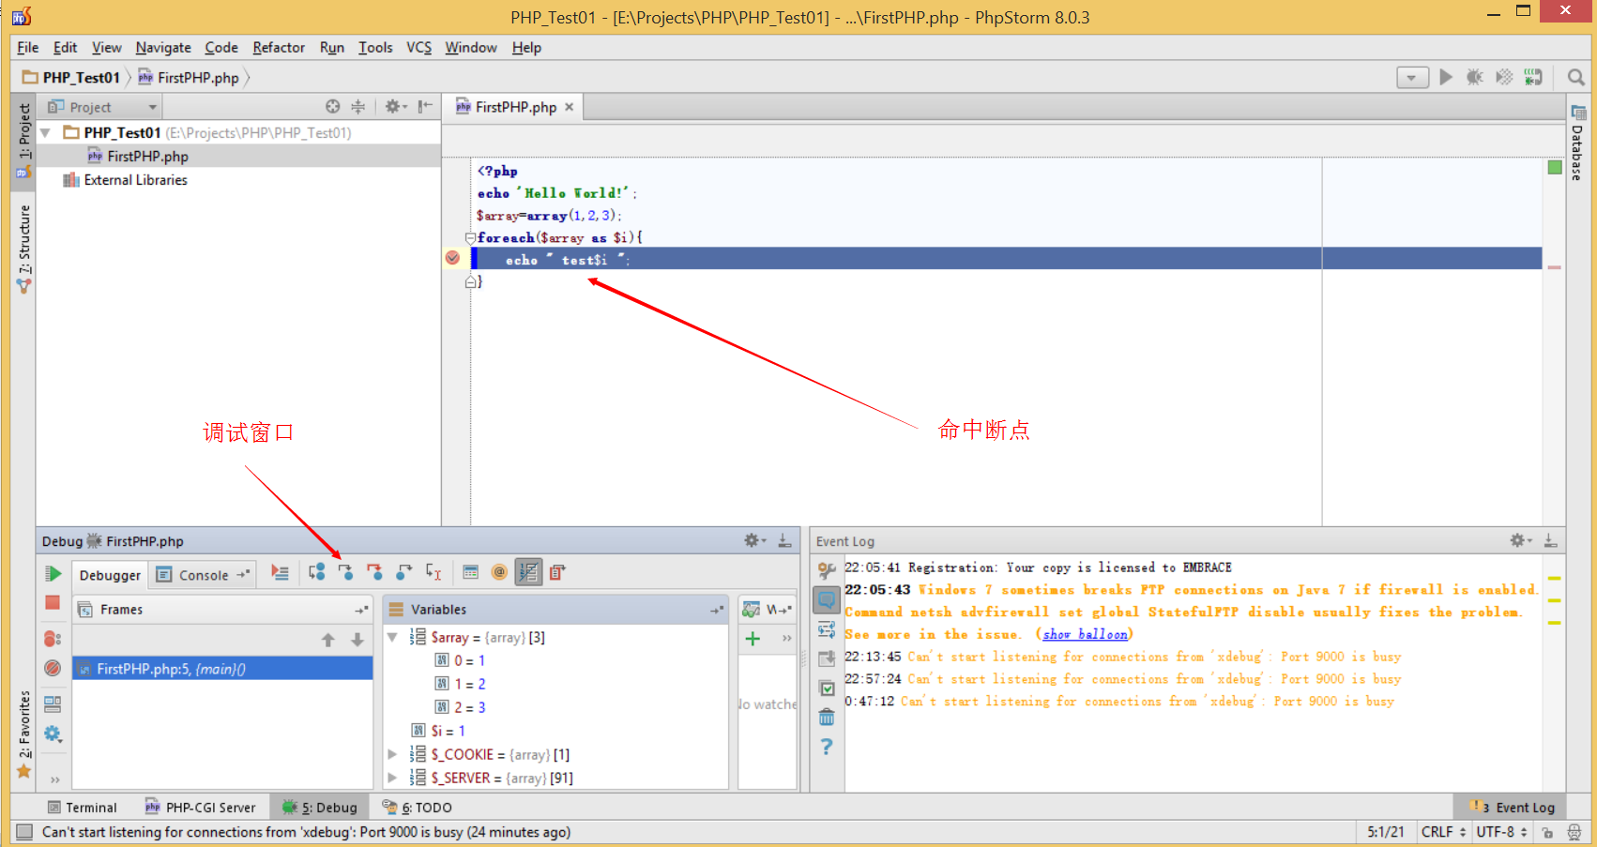Clear the Event Log with trash icon
Viewport: 1597px width, 847px height.
pyautogui.click(x=827, y=718)
